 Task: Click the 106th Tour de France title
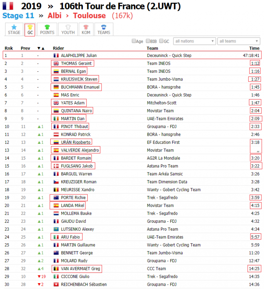tap(120, 6)
